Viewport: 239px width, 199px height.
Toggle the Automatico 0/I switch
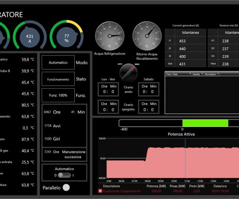[x=64, y=175]
